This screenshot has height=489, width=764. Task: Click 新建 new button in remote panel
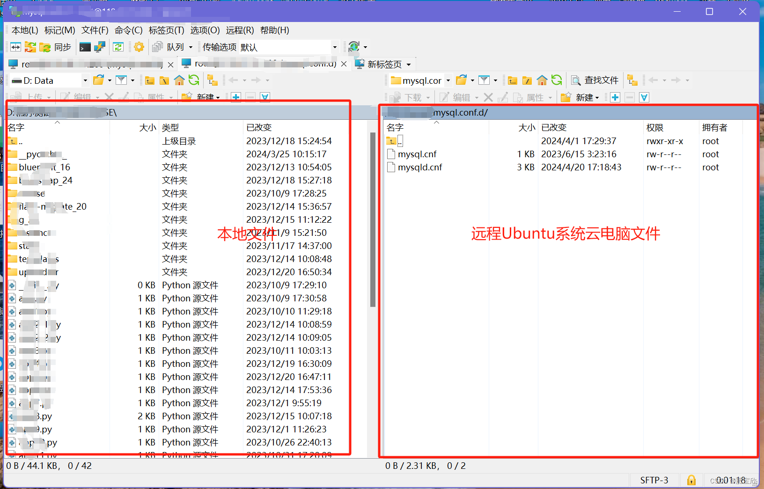[x=580, y=97]
